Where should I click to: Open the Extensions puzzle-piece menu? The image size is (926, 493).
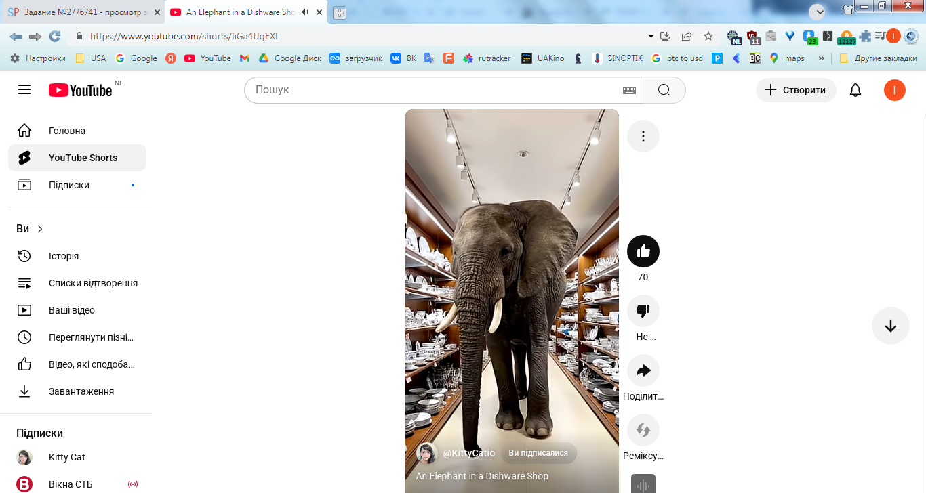tap(866, 36)
